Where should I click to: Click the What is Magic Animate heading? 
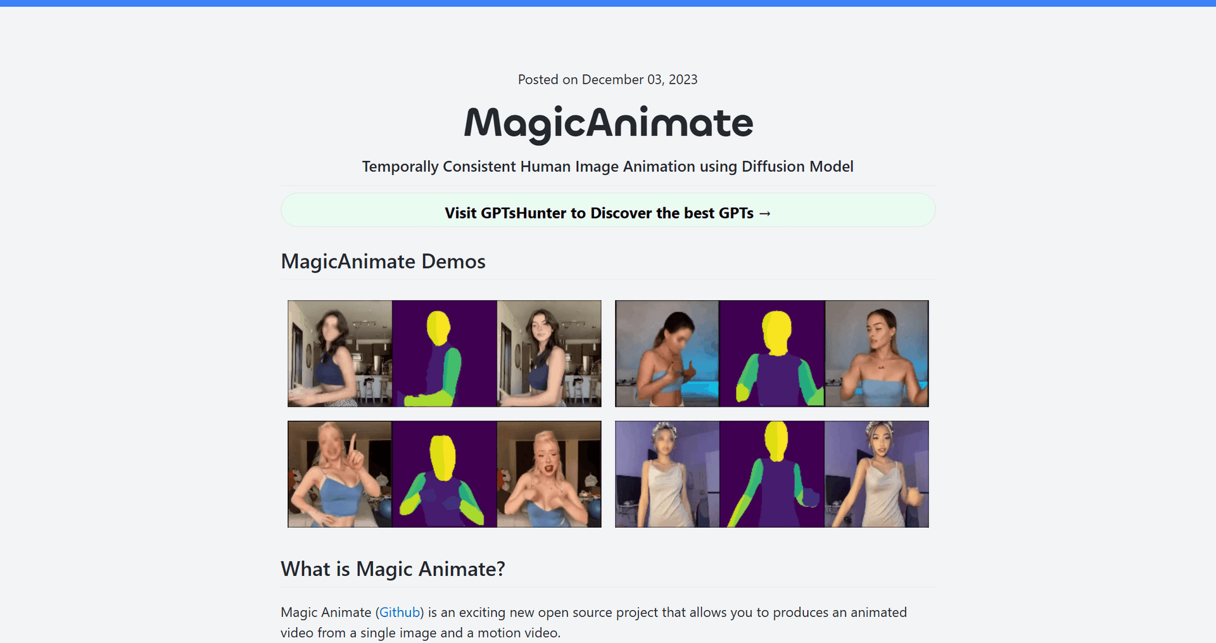393,568
